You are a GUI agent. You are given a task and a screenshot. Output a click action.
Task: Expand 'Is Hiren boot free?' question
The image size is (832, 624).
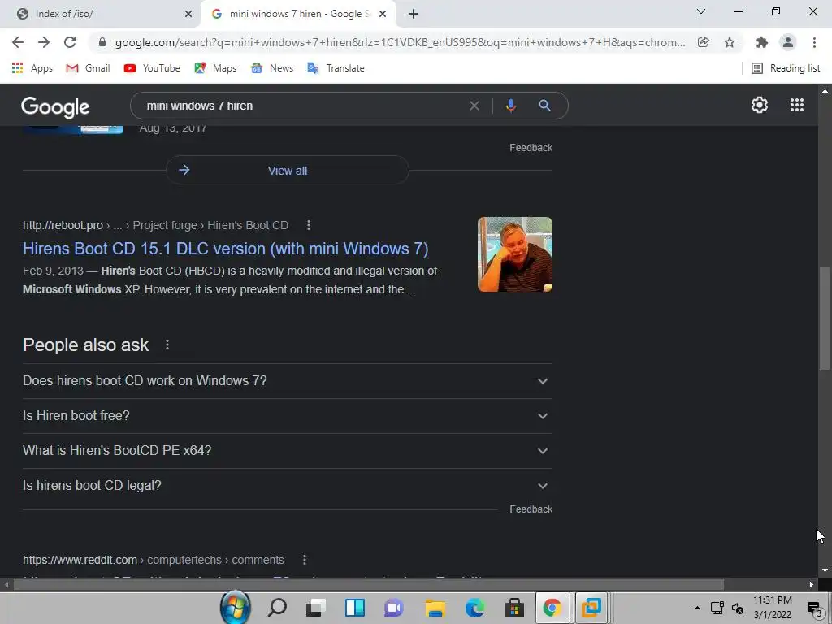click(x=287, y=416)
